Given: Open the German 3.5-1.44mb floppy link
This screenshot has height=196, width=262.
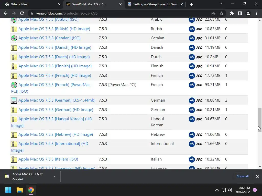Looking at the screenshot, I should coord(57,100).
